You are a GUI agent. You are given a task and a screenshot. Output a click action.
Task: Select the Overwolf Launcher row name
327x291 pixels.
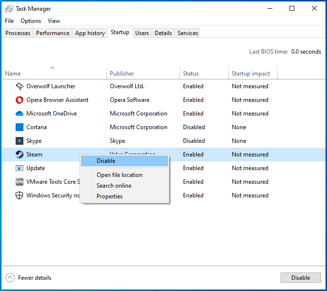pos(51,86)
